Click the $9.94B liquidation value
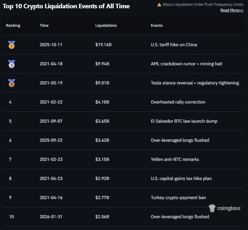This screenshot has height=230, width=248. [102, 64]
